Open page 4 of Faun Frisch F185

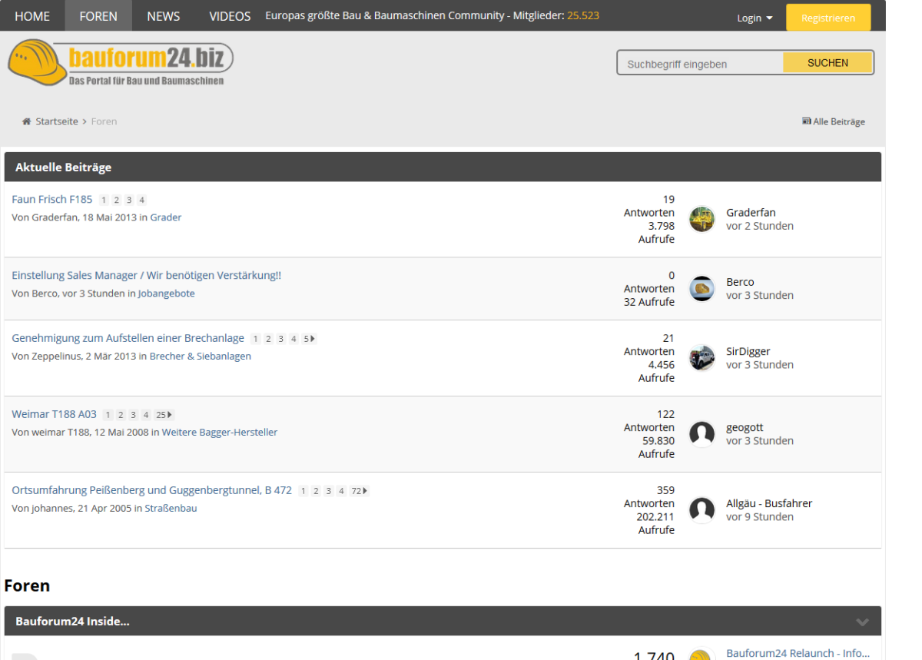(x=141, y=201)
